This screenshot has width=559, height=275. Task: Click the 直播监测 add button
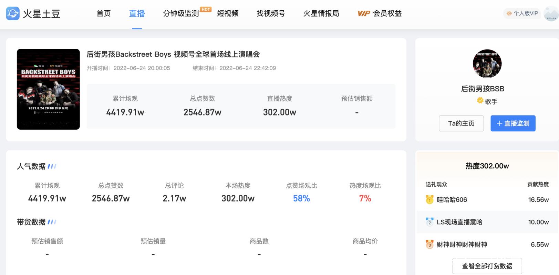point(513,123)
